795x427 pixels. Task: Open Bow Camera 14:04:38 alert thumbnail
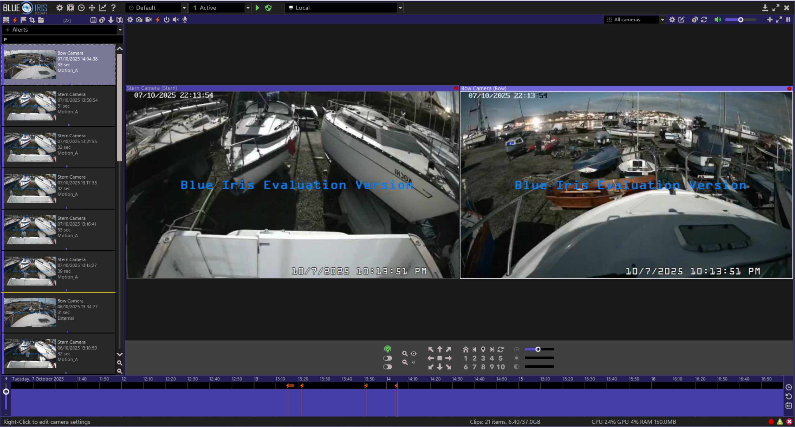[x=30, y=65]
